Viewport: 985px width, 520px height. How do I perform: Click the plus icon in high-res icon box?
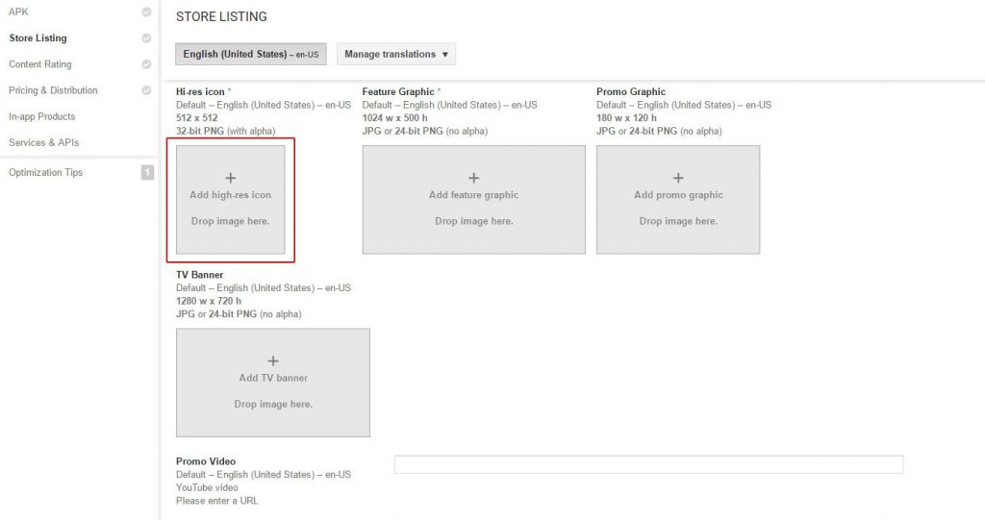(x=231, y=178)
